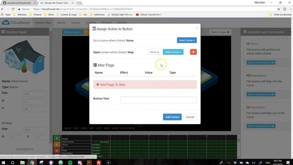Image resolution: width=293 pixels, height=165 pixels.
Task: Click the FULLSCREEN control in preview
Action: [127, 128]
